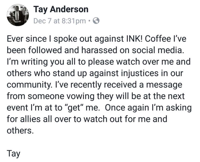Click the word 'community.' in the post
This screenshot has height=162, width=200.
[x=29, y=85]
